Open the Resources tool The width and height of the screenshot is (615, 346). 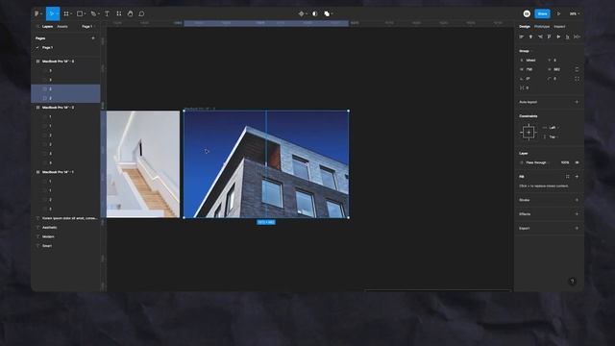click(x=119, y=13)
